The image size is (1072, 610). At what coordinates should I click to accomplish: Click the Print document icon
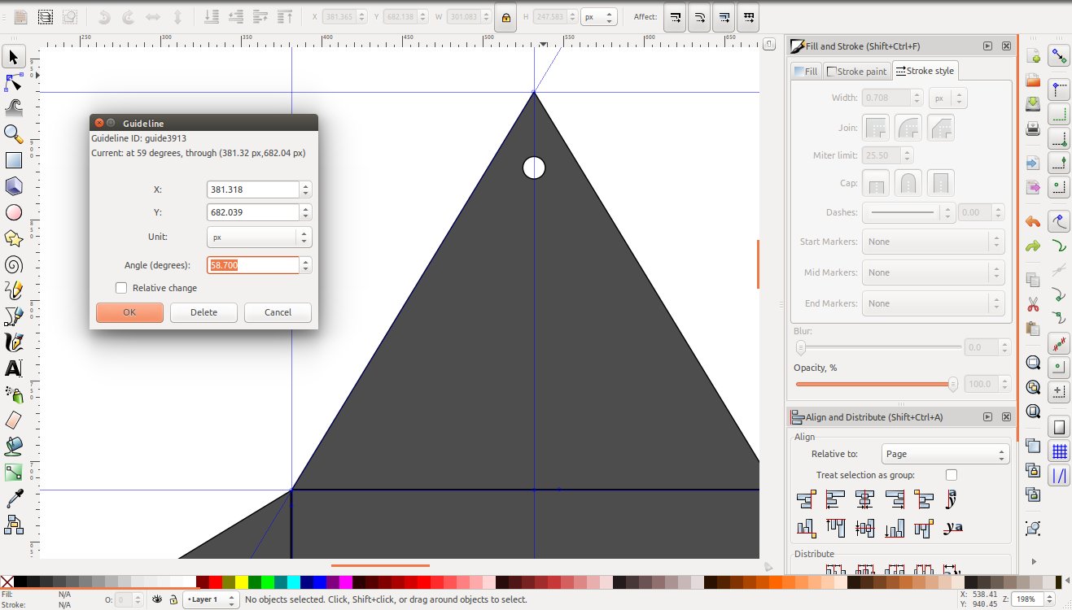pos(1033,129)
